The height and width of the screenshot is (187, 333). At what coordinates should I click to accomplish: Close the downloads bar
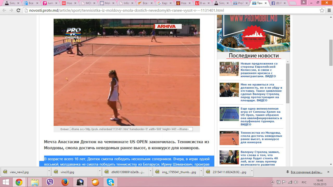(x=328, y=172)
